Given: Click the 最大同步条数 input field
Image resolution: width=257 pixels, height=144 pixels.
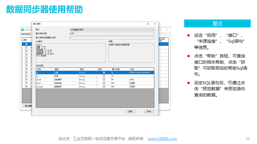Looking at the screenshot, I should (x=112, y=33).
